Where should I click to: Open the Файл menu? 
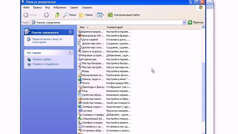26,7
